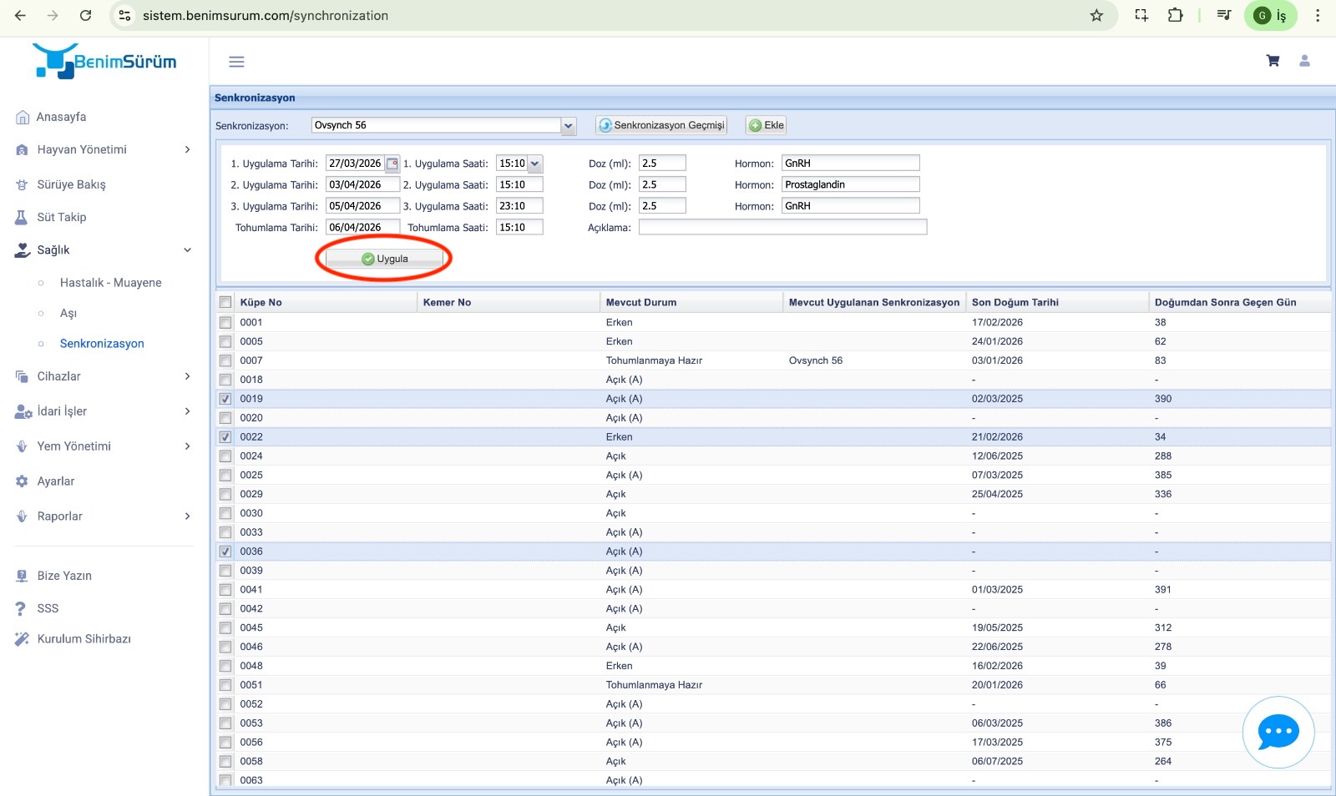Open the shopping cart icon
Viewport: 1336px width, 796px height.
(1273, 61)
